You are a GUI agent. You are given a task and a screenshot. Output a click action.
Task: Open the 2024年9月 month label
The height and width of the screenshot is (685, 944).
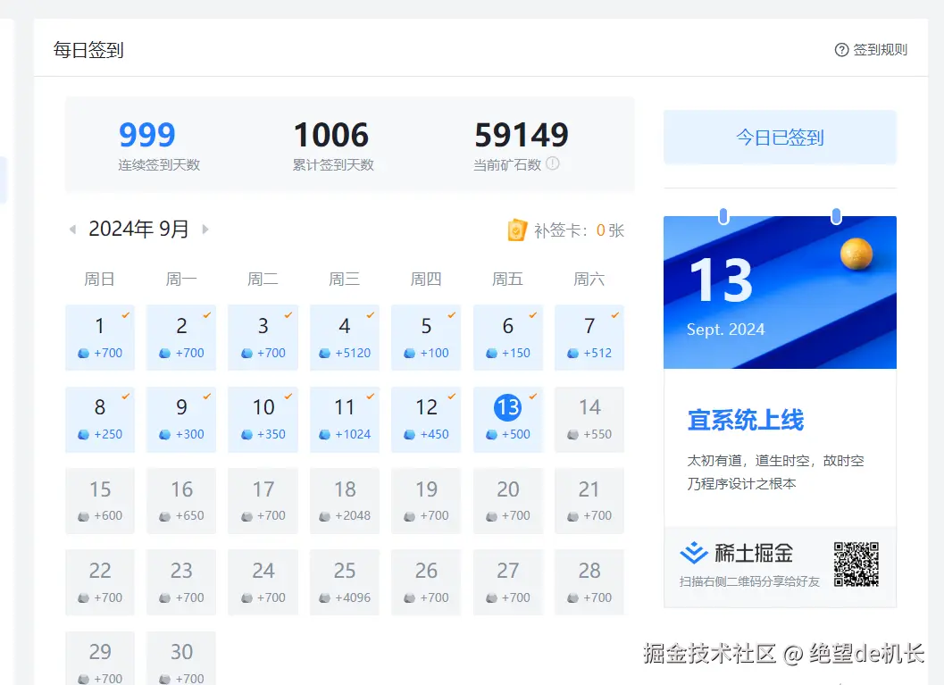pos(138,229)
